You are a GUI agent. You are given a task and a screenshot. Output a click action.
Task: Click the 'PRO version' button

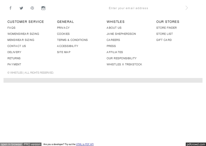coord(32,144)
